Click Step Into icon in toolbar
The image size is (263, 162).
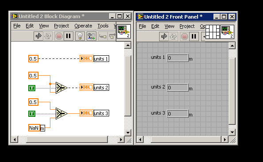point(103,36)
